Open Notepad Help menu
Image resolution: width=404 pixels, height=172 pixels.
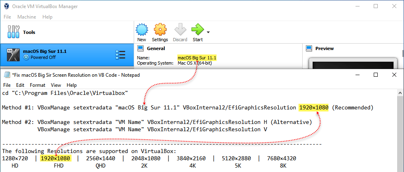pos(72,85)
